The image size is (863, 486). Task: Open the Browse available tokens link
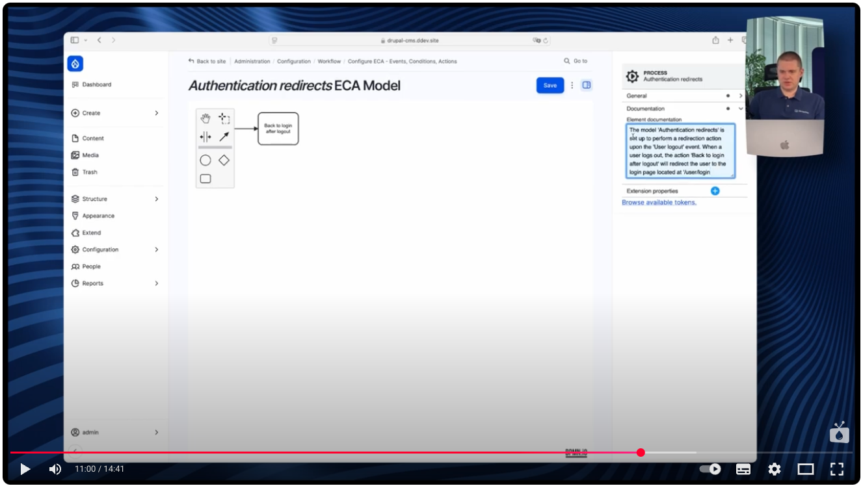tap(658, 203)
